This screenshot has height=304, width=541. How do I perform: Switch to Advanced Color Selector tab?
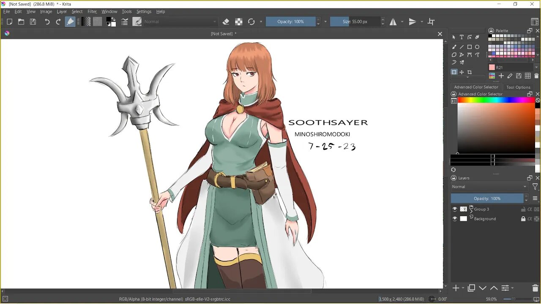pyautogui.click(x=476, y=87)
